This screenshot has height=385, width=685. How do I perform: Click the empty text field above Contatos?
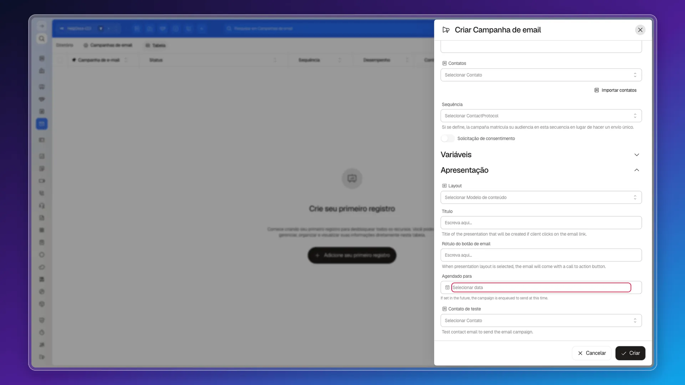click(541, 47)
